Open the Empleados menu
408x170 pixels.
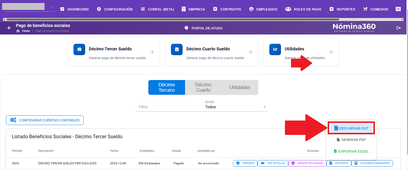click(263, 9)
